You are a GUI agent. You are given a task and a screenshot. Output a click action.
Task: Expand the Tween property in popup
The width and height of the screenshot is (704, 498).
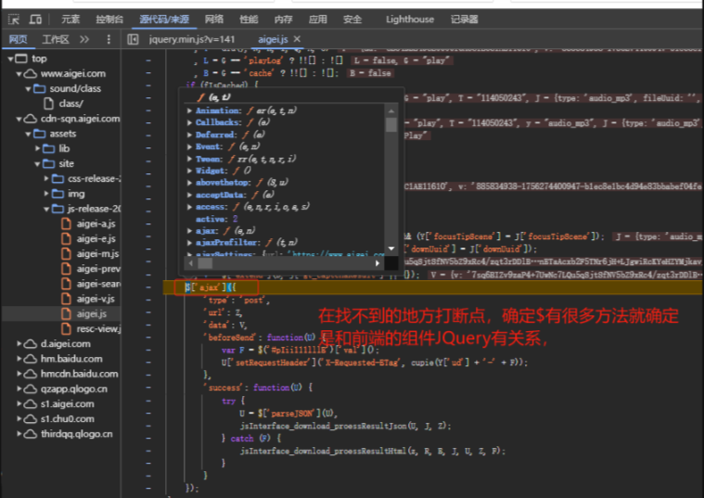click(189, 159)
